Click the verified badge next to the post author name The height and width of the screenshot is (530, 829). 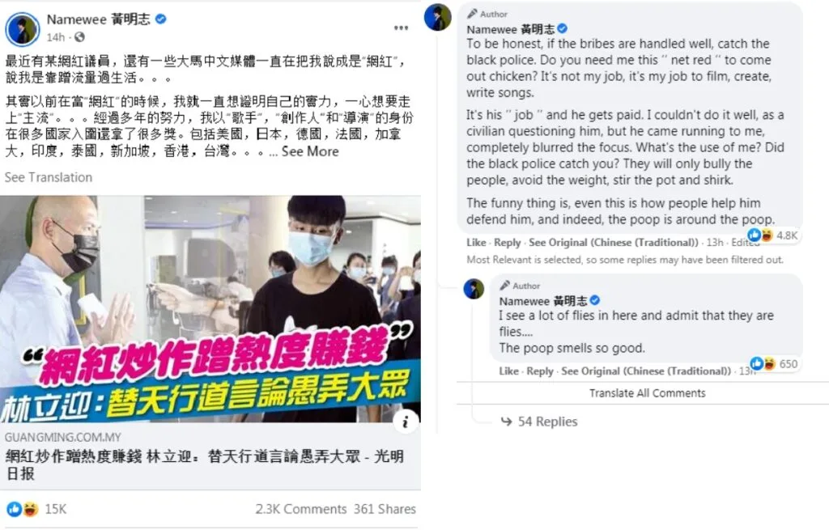click(161, 19)
